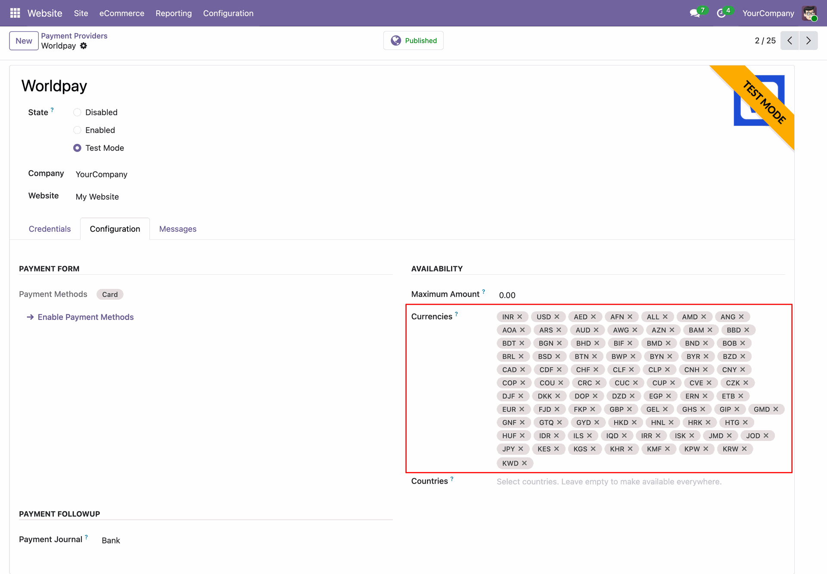Open the conversations messages icon
Image resolution: width=827 pixels, height=574 pixels.
click(694, 13)
